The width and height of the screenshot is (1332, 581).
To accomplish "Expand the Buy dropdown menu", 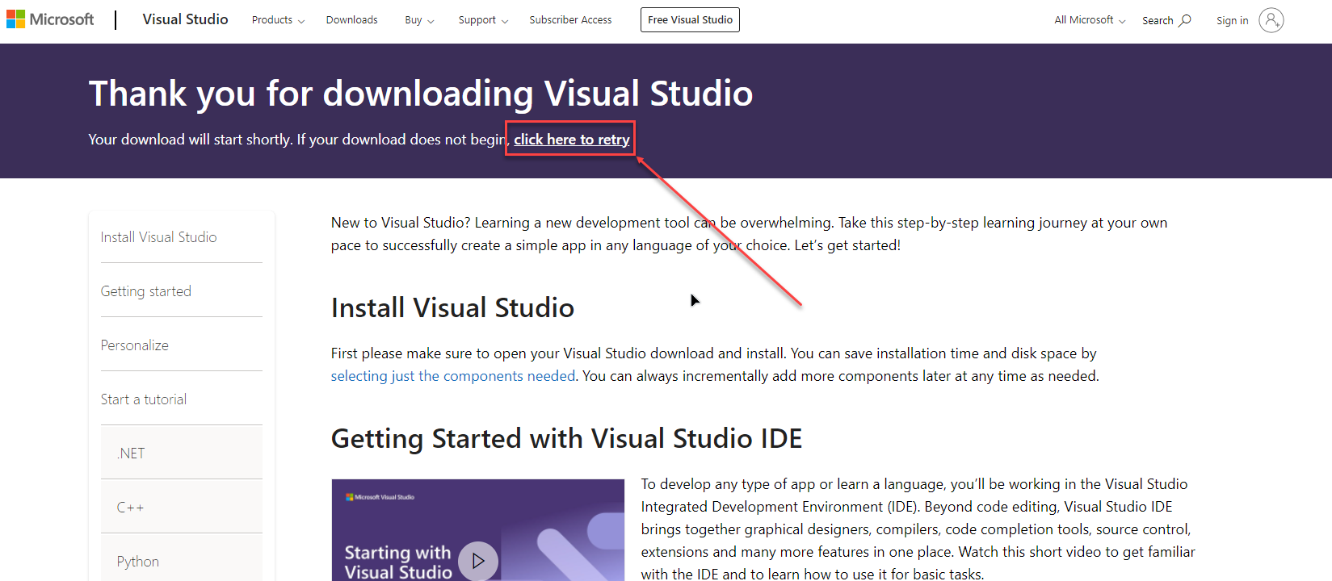I will click(x=419, y=20).
